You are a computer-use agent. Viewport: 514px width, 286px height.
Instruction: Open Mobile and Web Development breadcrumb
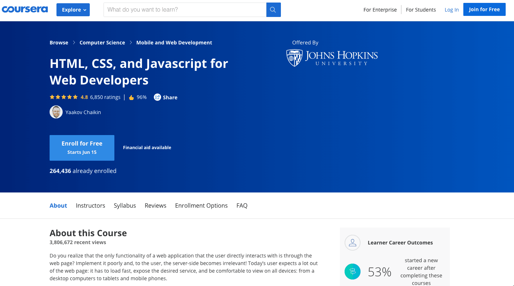coord(174,43)
